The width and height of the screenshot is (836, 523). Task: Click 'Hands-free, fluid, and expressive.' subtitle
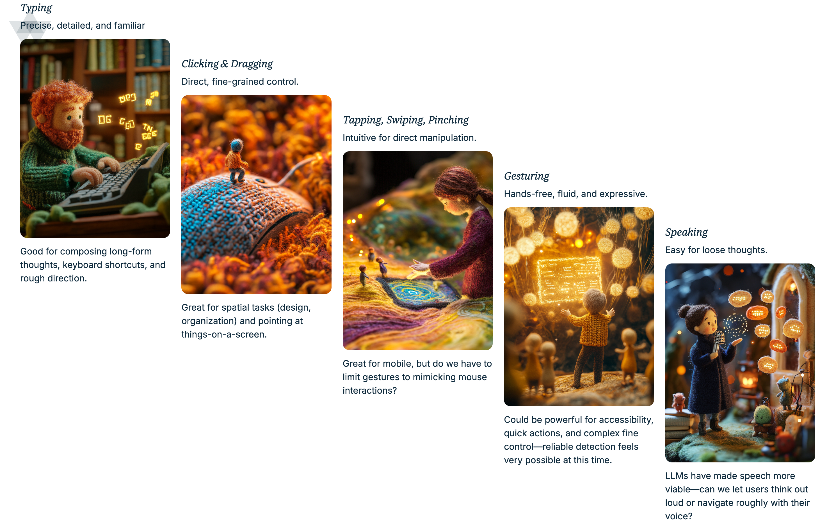pos(575,194)
